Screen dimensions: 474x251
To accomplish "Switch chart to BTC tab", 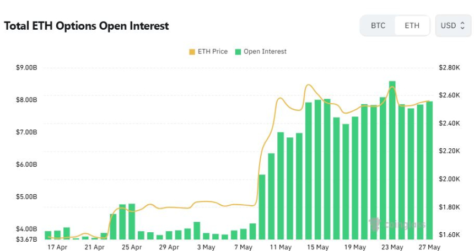I will pos(378,26).
